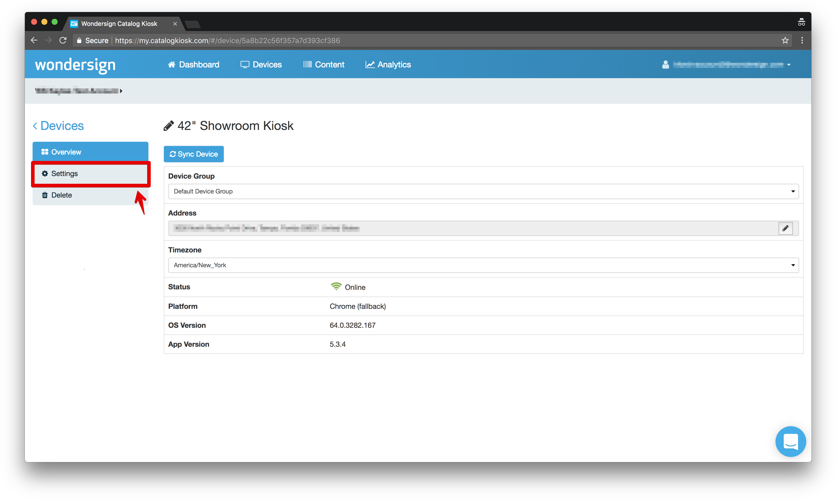Expand the Device Group dropdown

click(483, 191)
